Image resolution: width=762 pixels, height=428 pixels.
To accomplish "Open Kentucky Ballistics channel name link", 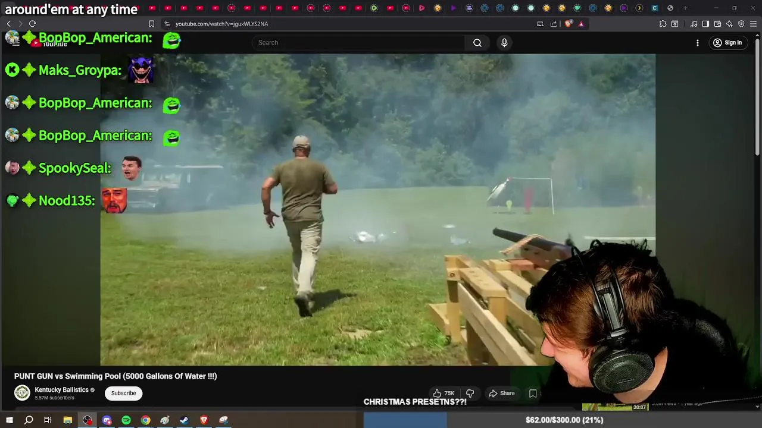I will [x=61, y=390].
